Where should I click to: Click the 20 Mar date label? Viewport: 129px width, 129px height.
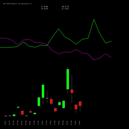pyautogui.click(x=63, y=123)
